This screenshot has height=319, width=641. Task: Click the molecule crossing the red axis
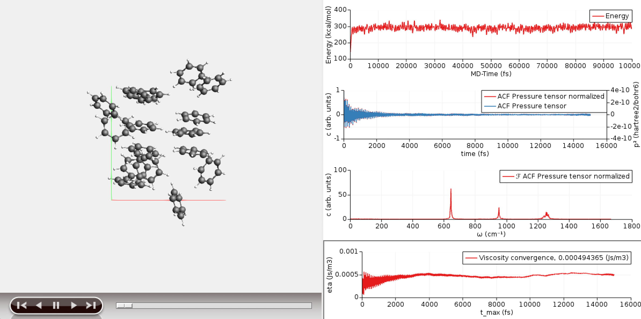click(x=178, y=204)
